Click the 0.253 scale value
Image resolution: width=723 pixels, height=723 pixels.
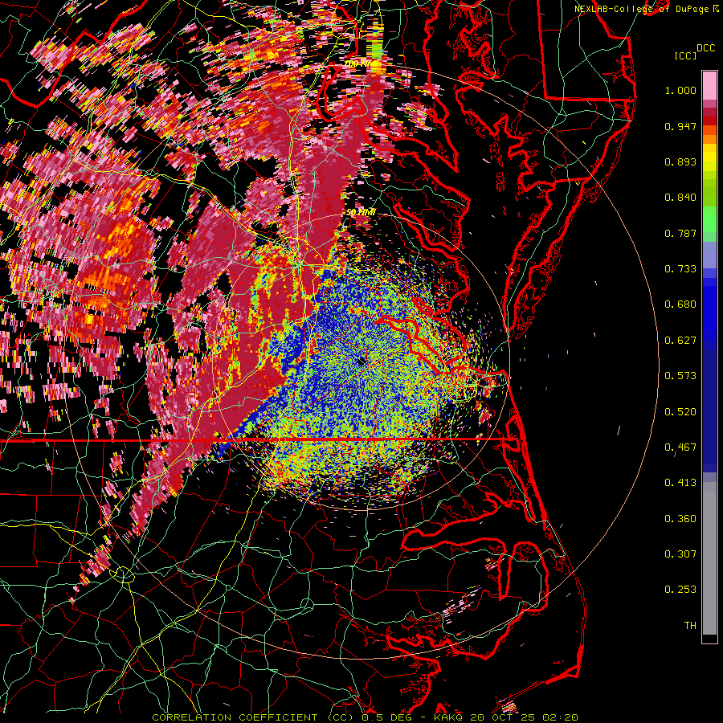tap(680, 590)
